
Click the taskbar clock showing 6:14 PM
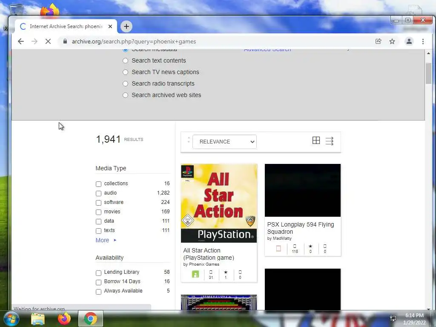(414, 316)
